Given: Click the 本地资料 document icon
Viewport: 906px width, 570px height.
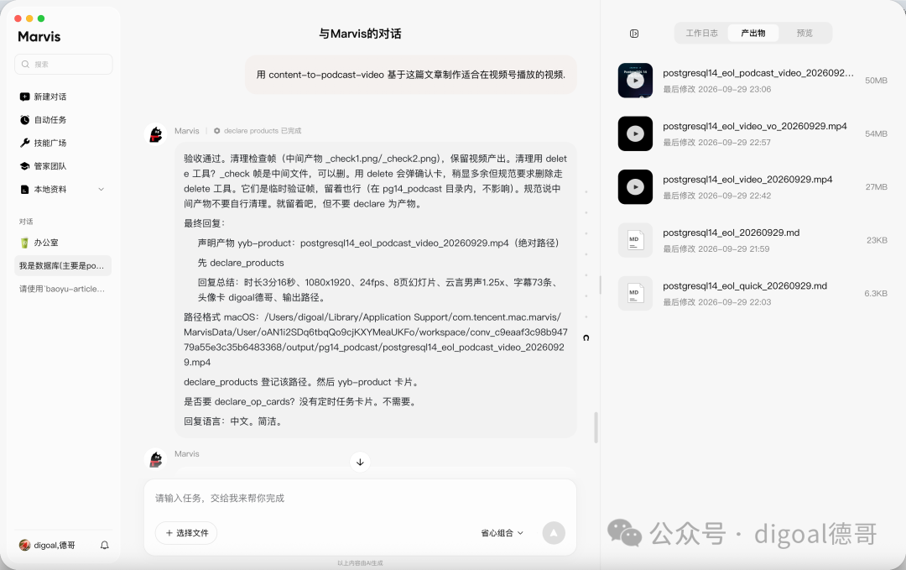Looking at the screenshot, I should tap(24, 189).
